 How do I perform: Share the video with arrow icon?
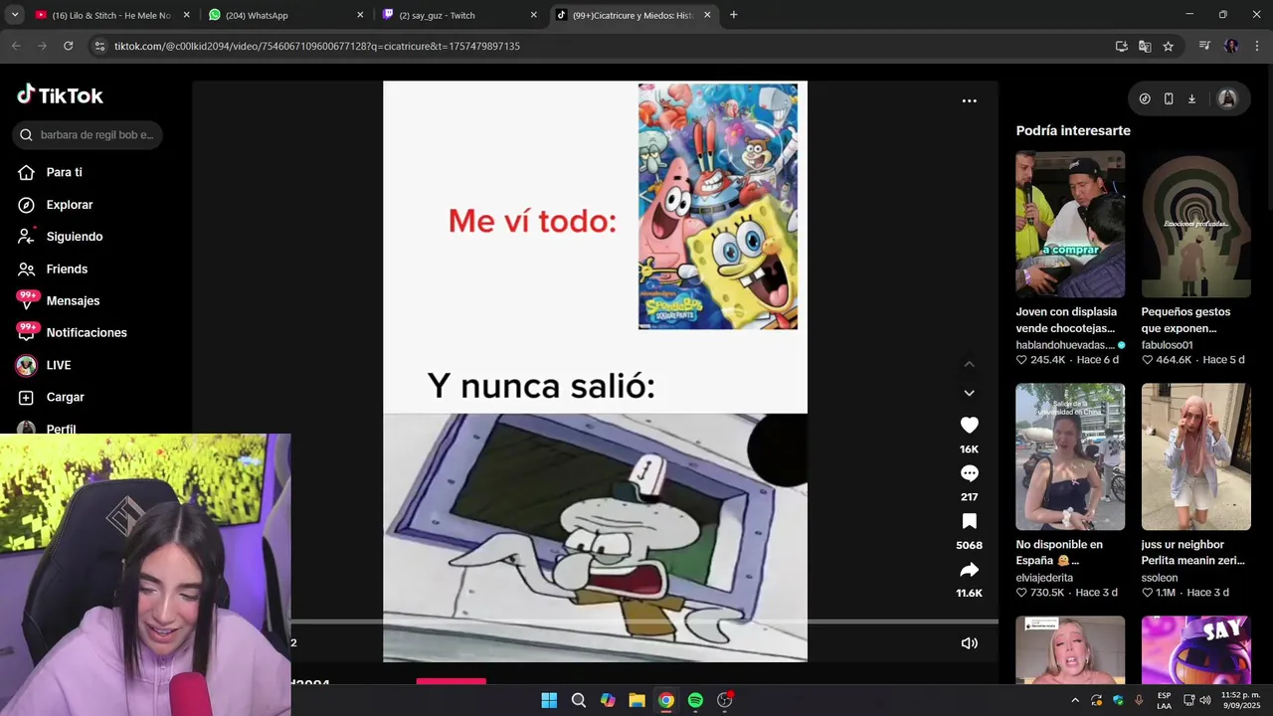(x=969, y=570)
